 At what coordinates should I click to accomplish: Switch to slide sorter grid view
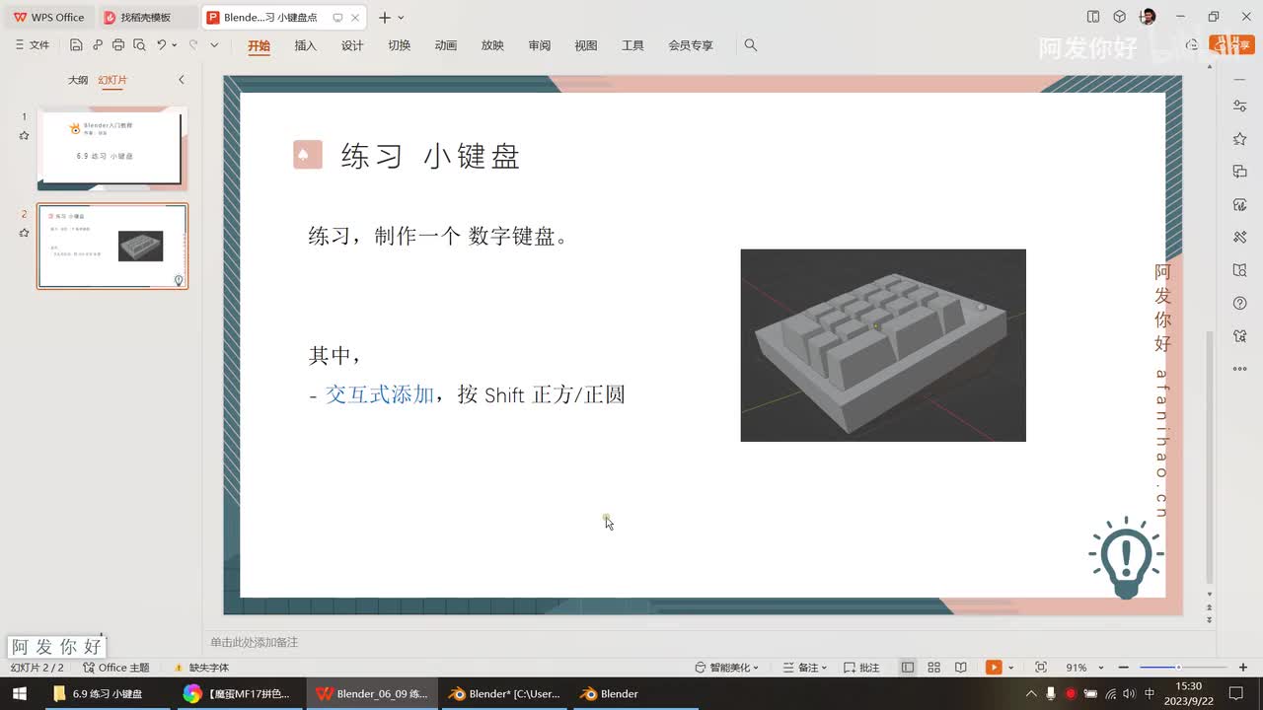click(934, 668)
